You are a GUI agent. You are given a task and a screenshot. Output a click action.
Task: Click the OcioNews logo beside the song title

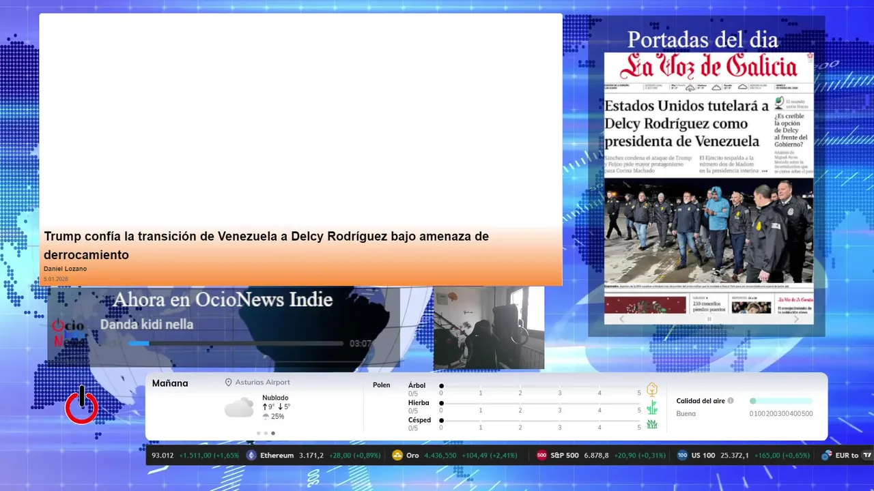point(68,333)
